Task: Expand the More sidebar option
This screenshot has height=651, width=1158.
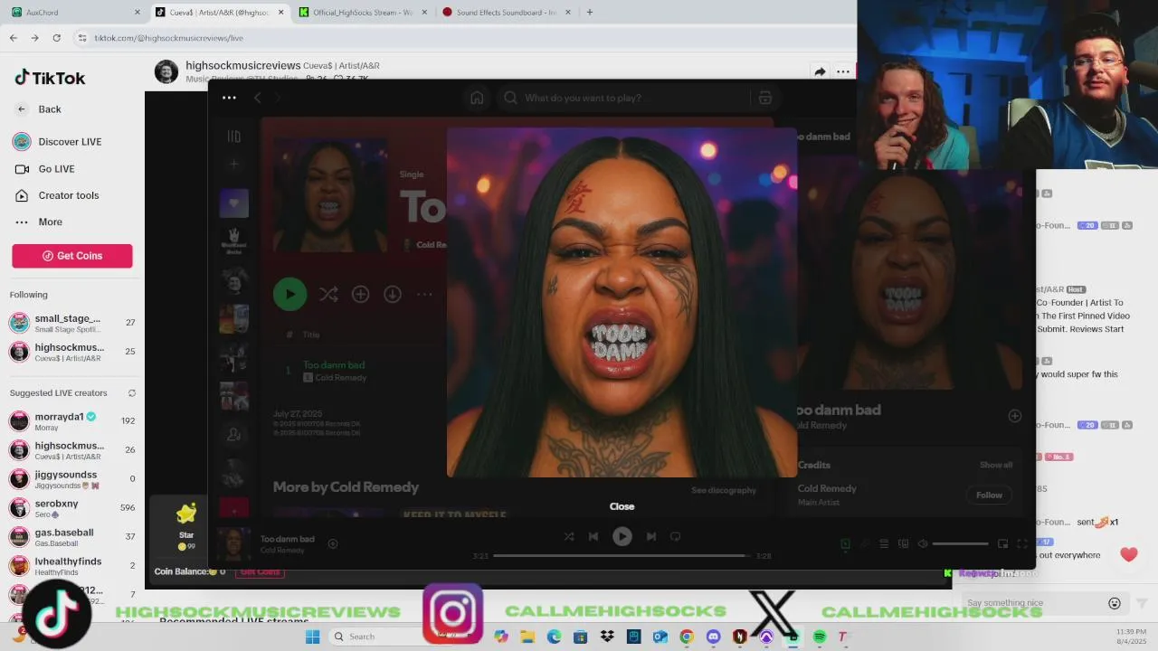Action: [39, 222]
